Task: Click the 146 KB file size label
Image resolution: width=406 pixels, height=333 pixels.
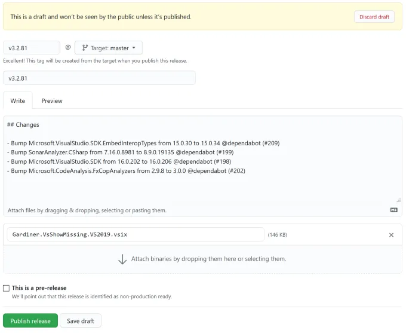Action: click(x=277, y=235)
